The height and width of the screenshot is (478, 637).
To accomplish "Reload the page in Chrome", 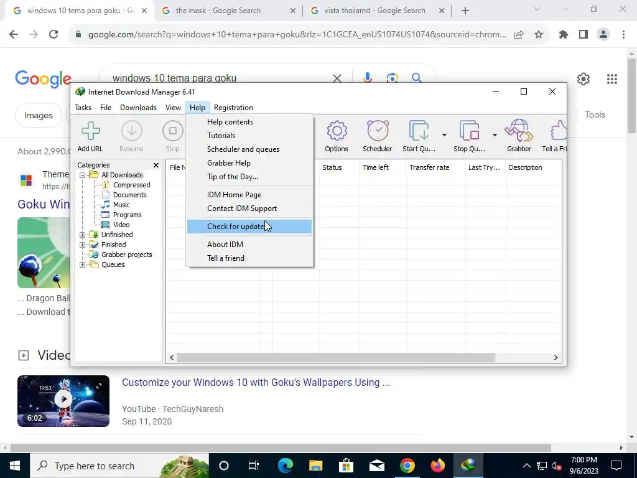I will (x=53, y=35).
